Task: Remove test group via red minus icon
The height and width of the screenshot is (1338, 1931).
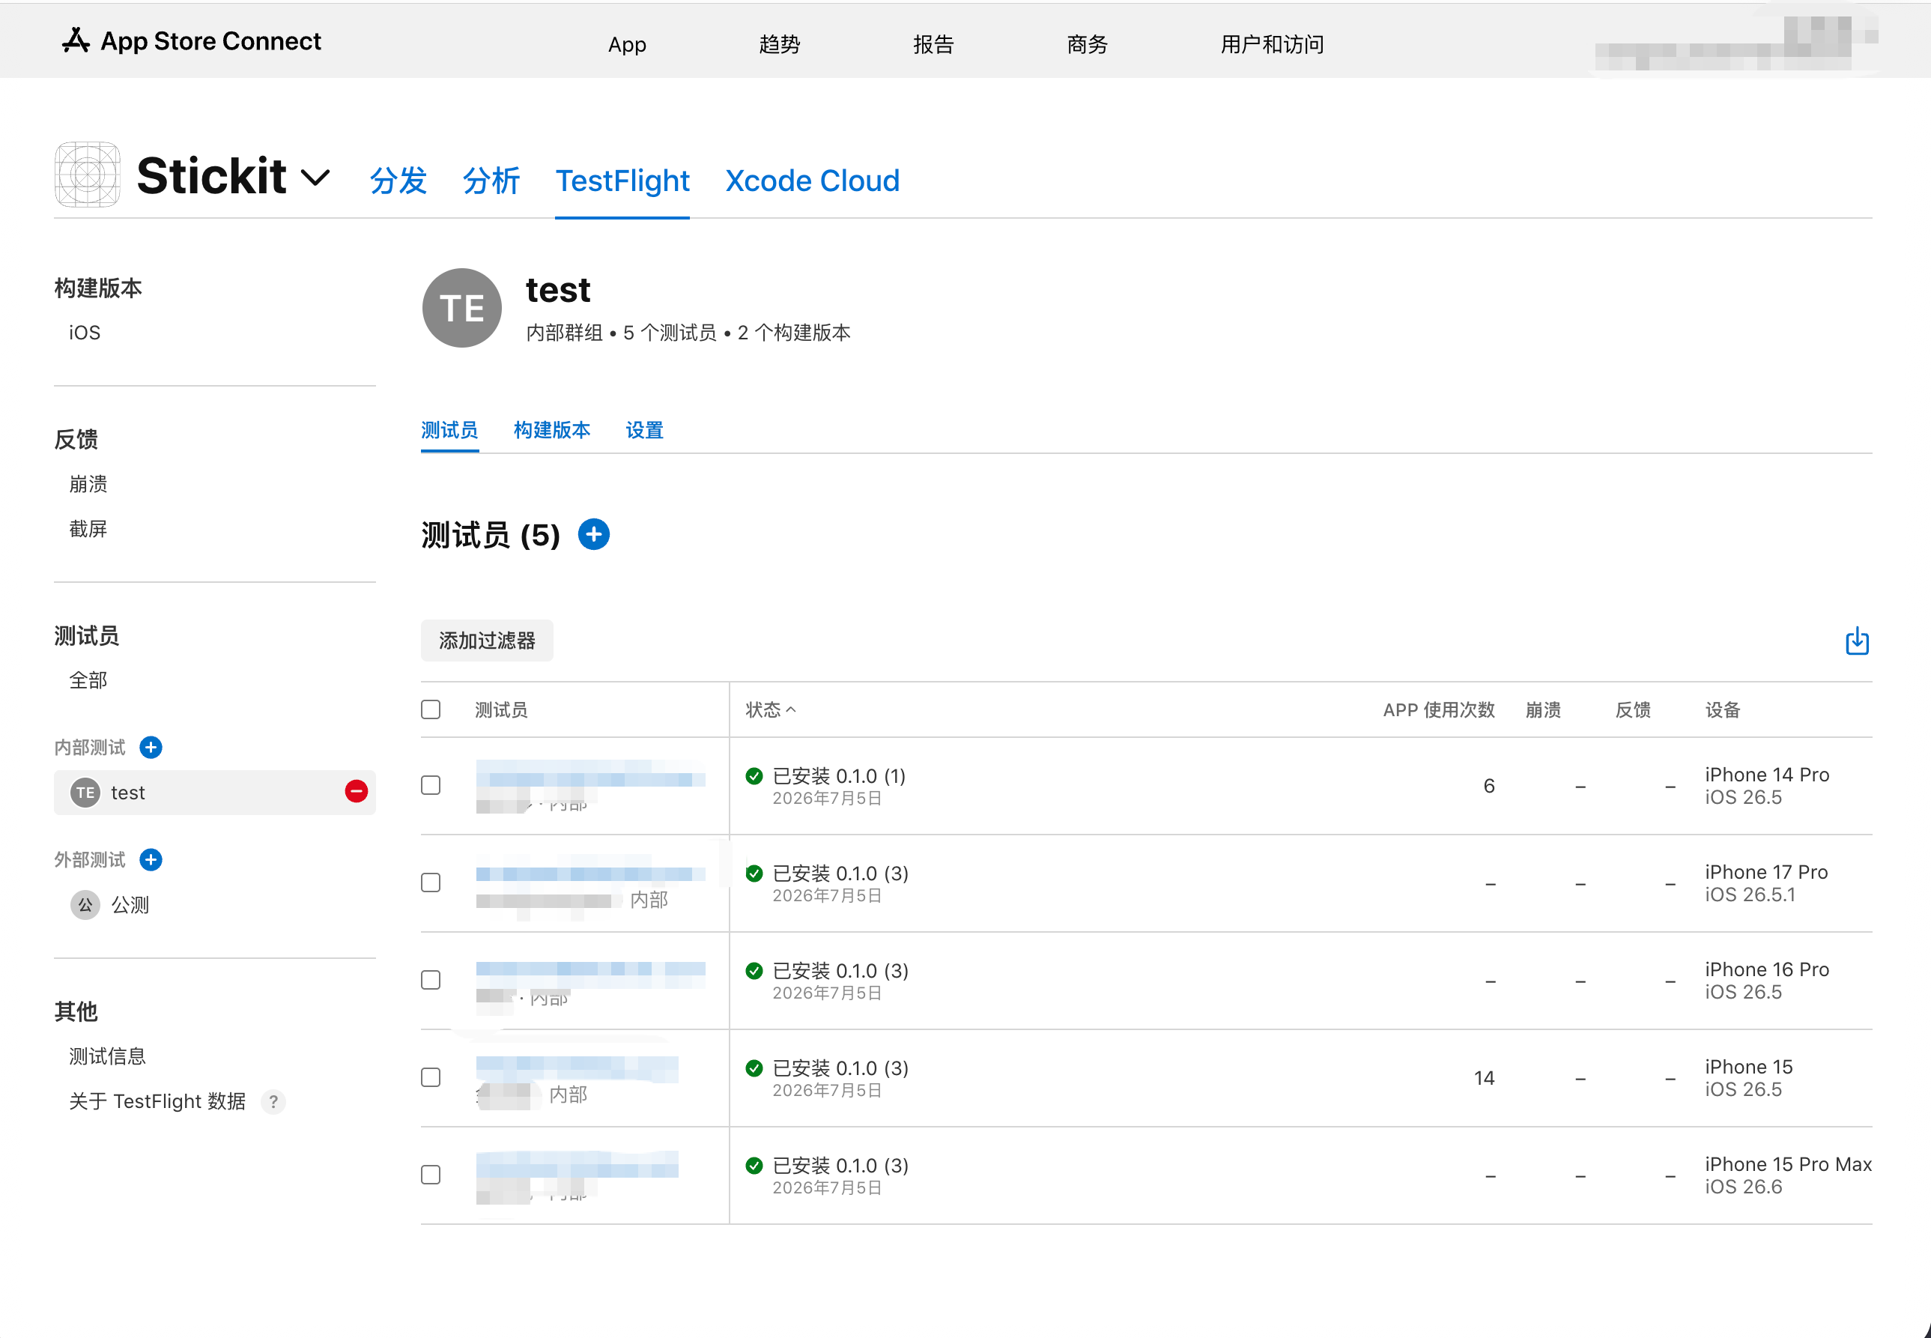Action: [357, 791]
